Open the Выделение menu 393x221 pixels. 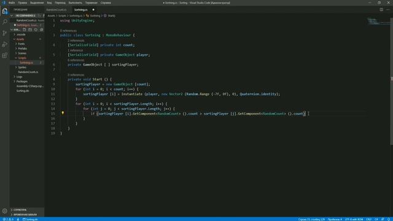[37, 2]
